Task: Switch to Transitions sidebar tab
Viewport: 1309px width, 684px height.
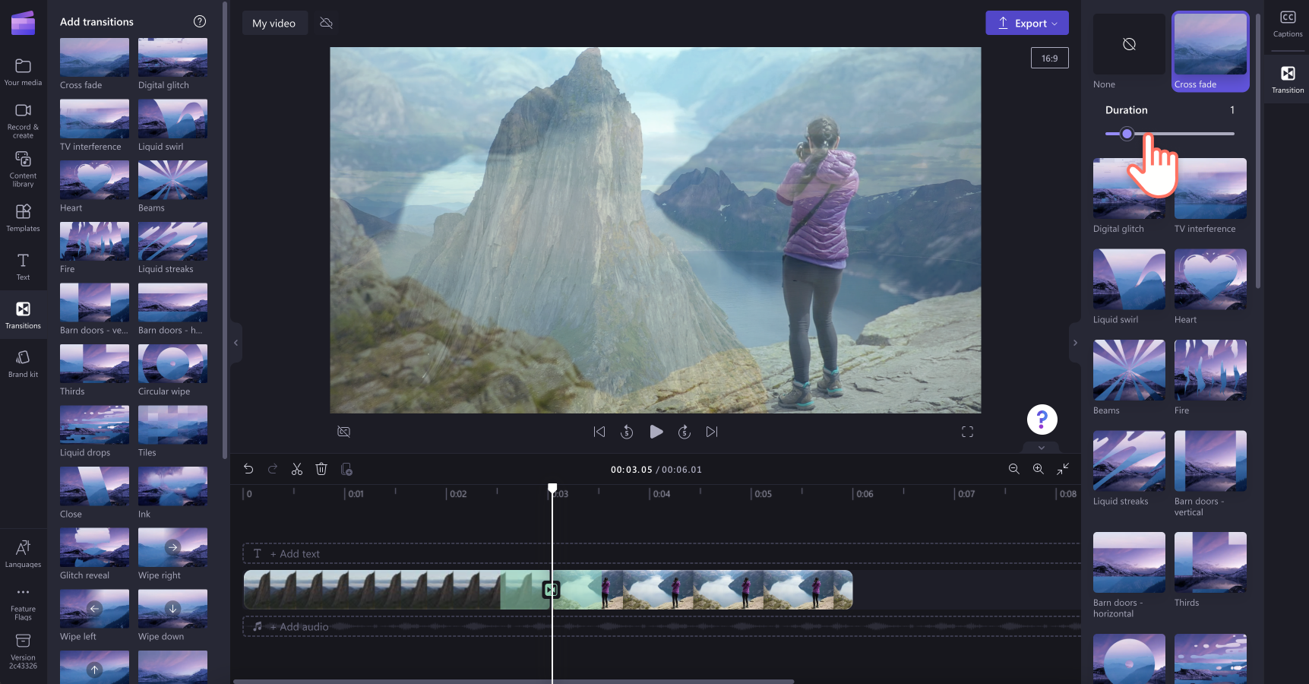Action: pos(23,315)
